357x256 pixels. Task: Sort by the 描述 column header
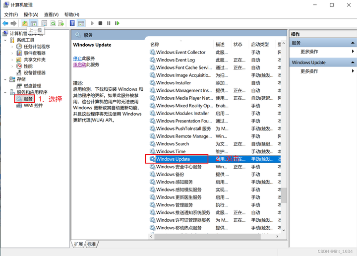click(222, 45)
